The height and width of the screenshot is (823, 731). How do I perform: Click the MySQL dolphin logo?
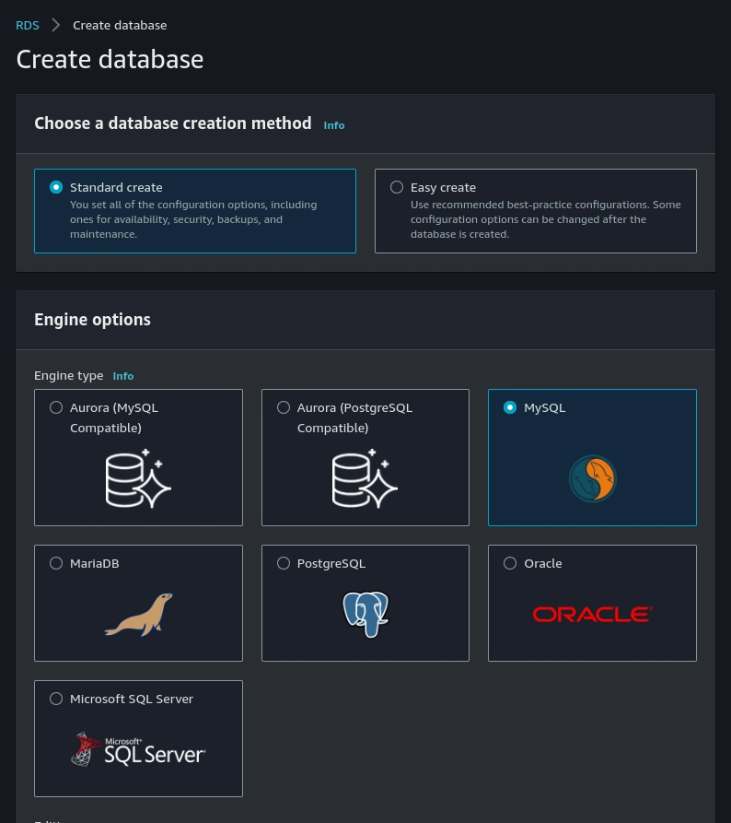(593, 478)
